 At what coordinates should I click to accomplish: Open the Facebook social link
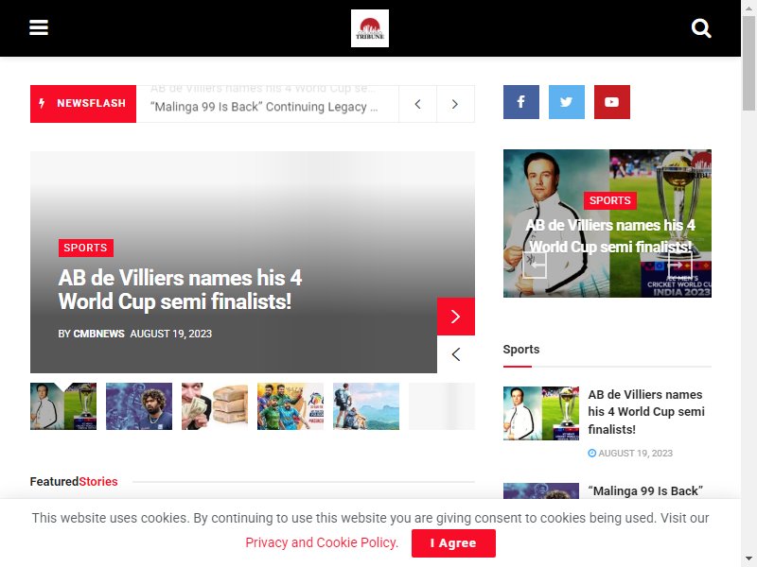[x=521, y=102]
